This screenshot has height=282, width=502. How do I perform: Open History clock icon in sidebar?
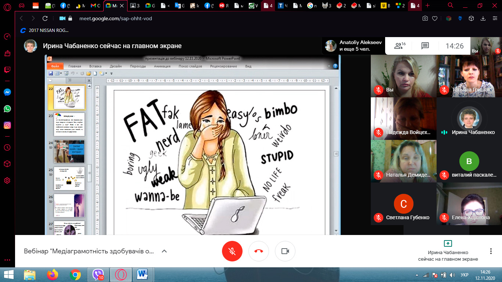pyautogui.click(x=7, y=147)
